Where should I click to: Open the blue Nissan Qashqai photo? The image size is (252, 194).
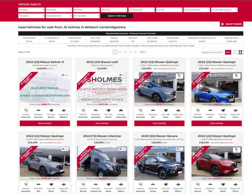(x=217, y=87)
